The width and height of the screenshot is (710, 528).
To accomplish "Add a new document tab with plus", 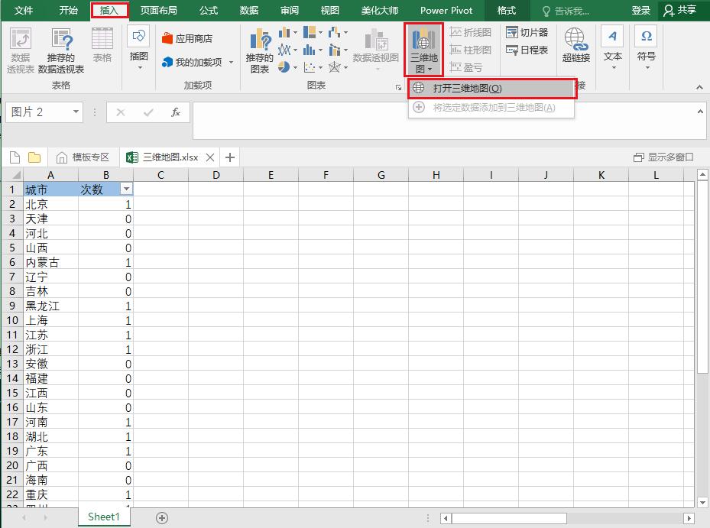I will [230, 157].
